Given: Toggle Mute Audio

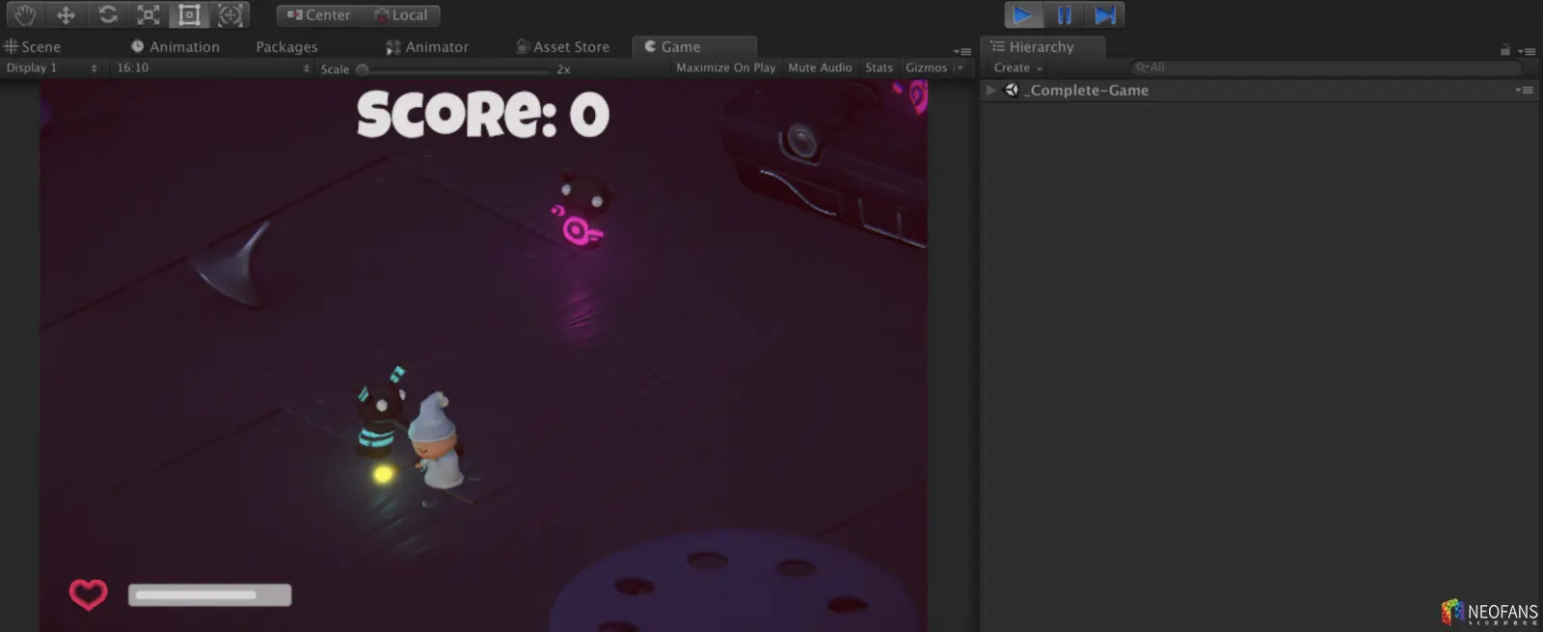Looking at the screenshot, I should 820,67.
